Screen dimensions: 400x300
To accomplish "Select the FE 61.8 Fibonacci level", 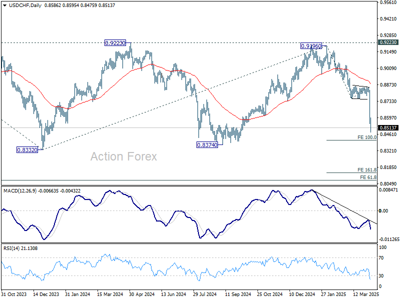I will [368, 177].
